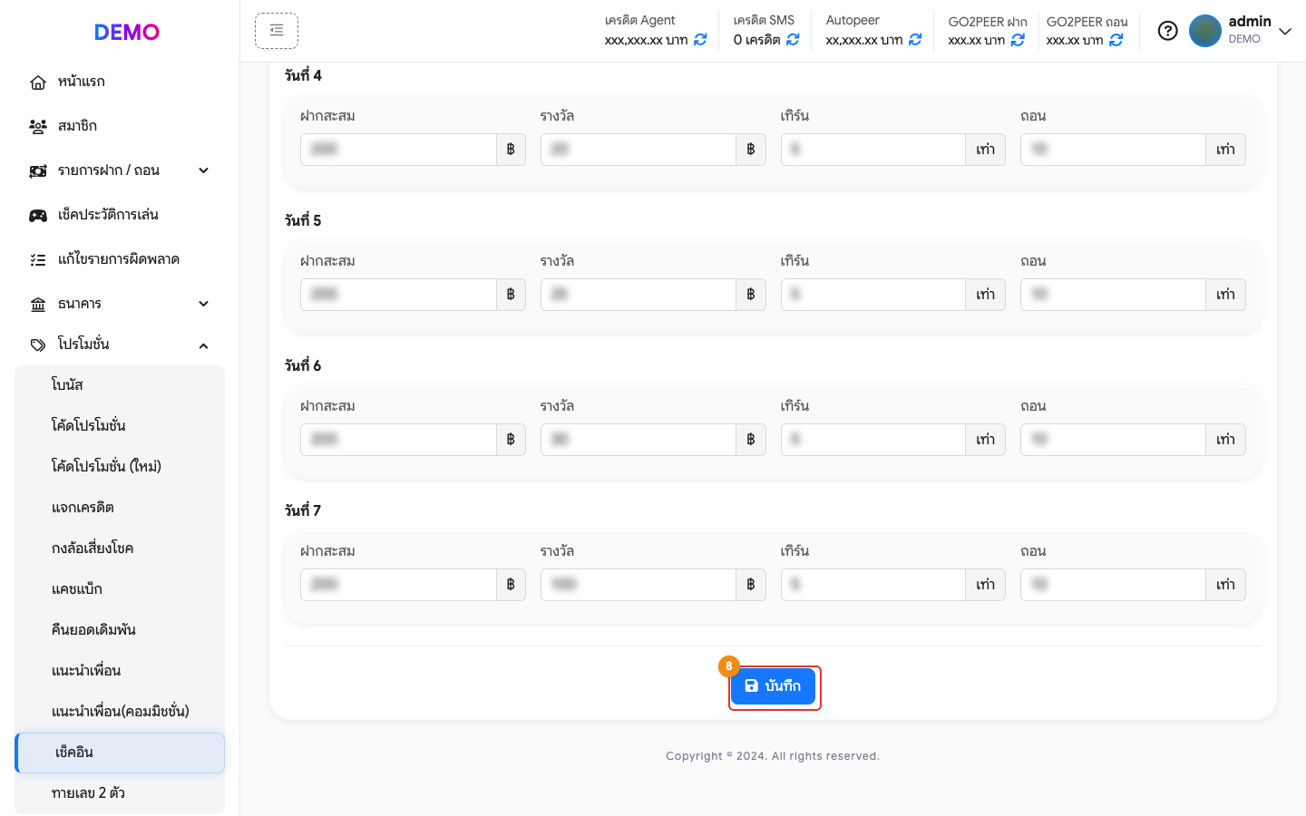Focus the วันที่ 7 รางวัล input field

638,585
